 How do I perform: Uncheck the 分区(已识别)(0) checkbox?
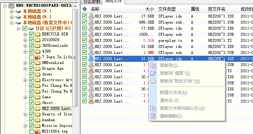(25, 29)
